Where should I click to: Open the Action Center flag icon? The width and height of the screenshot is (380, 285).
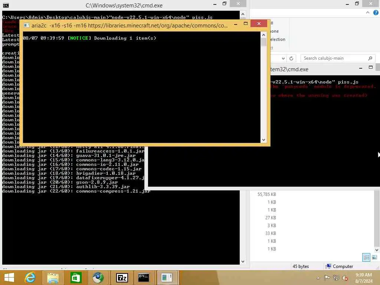(x=327, y=278)
